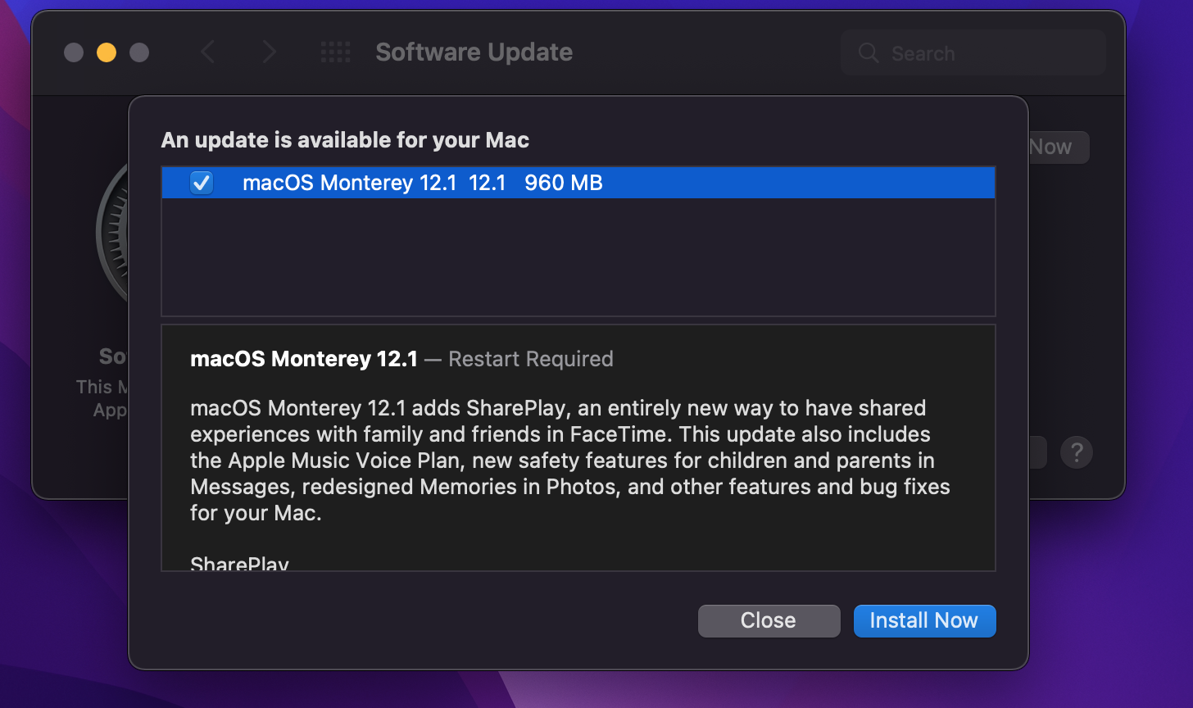This screenshot has width=1193, height=708.
Task: Go forward with the right chevron
Action: click(269, 52)
